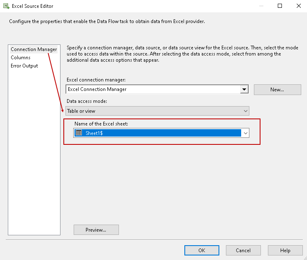Screen dimensions: 307x260
Task: Switch to the Columns page
Action: click(x=21, y=58)
